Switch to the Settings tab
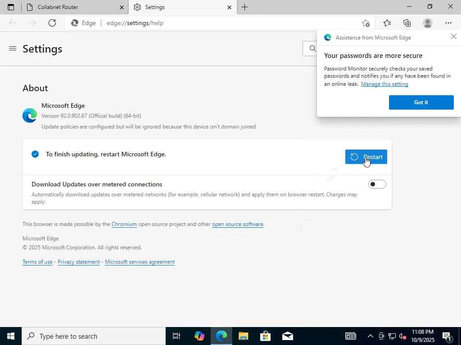 182,7
